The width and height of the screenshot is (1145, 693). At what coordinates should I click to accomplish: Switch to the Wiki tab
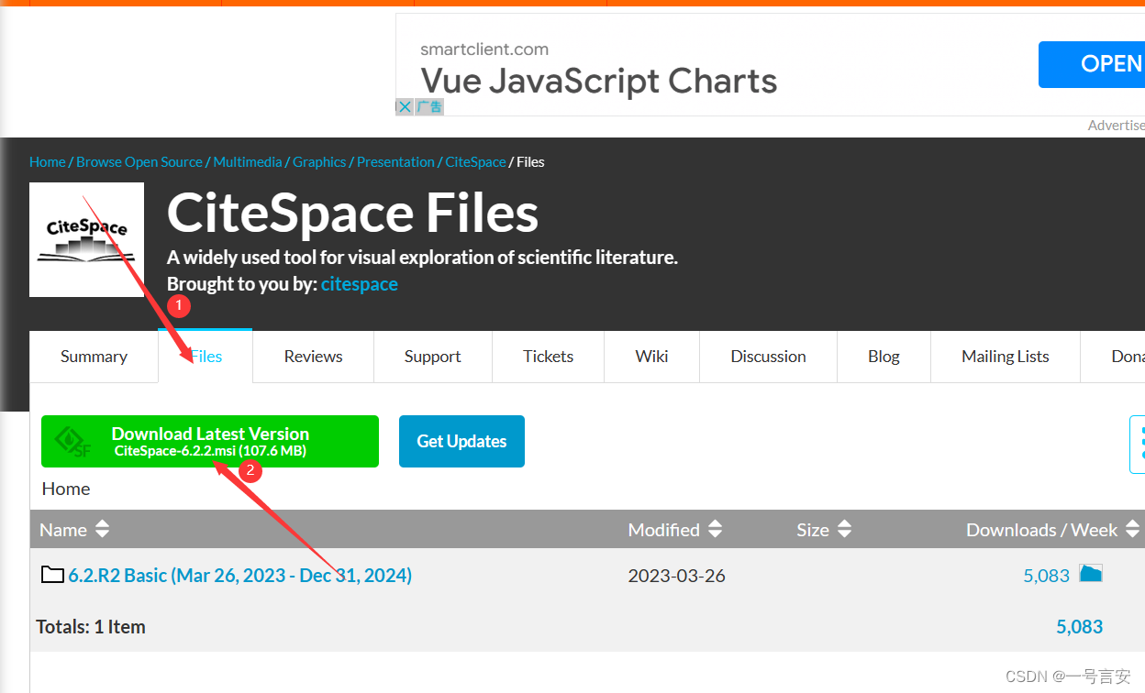coord(651,357)
